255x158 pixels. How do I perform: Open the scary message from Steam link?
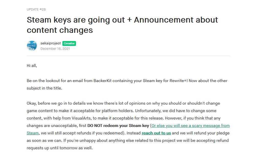tap(190, 126)
